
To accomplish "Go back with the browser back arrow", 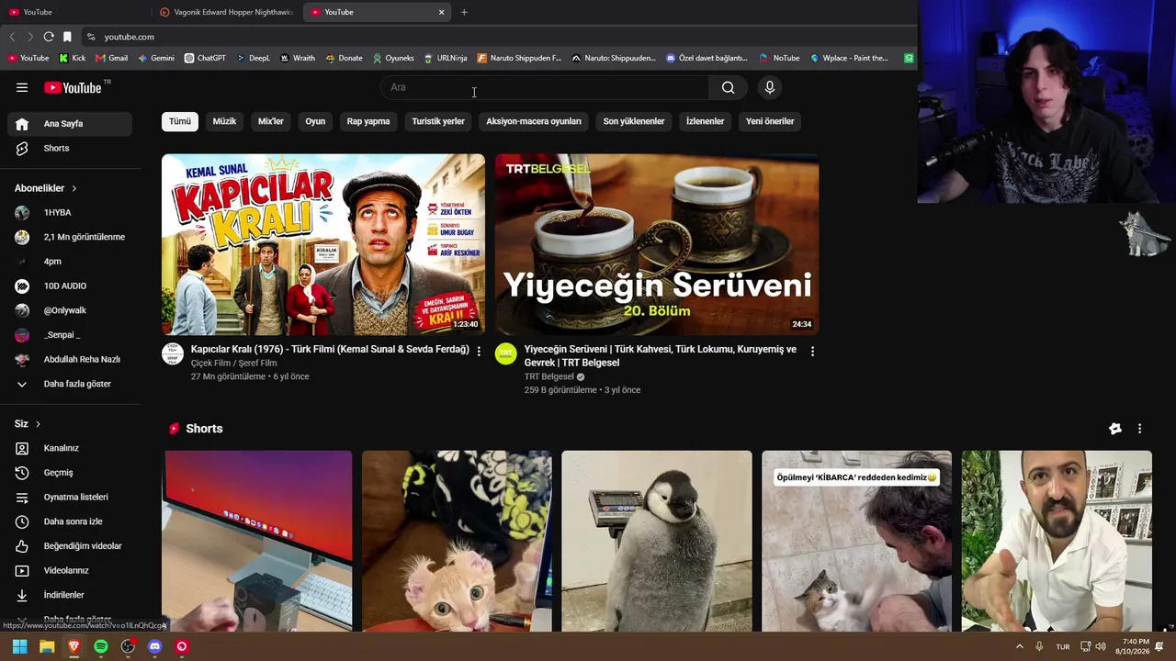I will 12,37.
